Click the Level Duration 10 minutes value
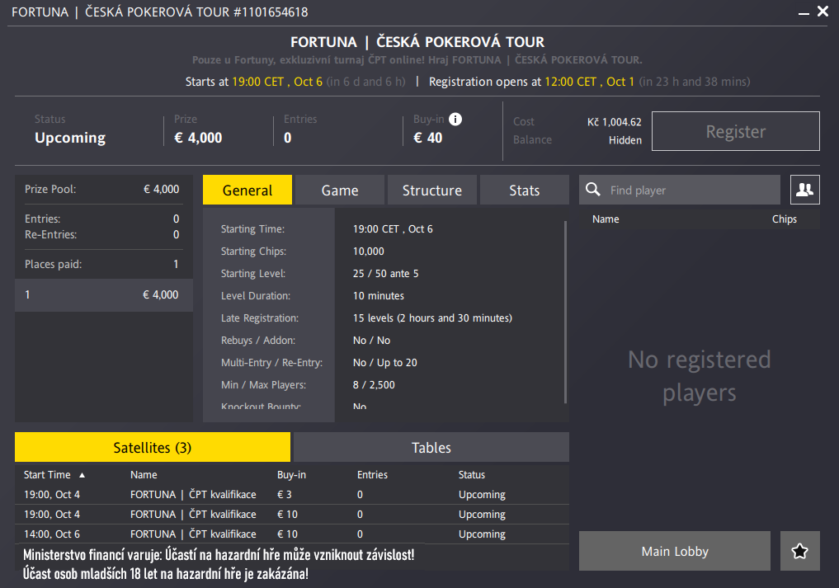The height and width of the screenshot is (588, 839). (379, 295)
